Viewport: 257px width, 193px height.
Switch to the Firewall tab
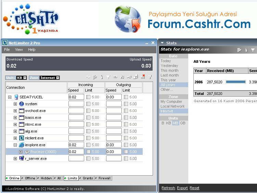(103, 178)
